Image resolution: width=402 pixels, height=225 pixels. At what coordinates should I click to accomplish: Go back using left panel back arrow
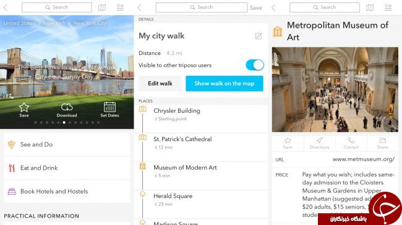6,7
